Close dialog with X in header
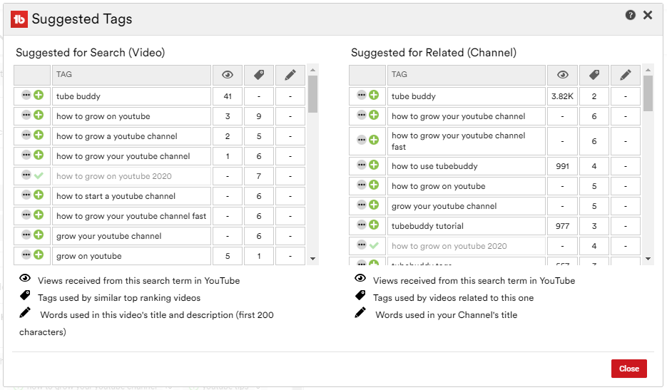 [648, 15]
